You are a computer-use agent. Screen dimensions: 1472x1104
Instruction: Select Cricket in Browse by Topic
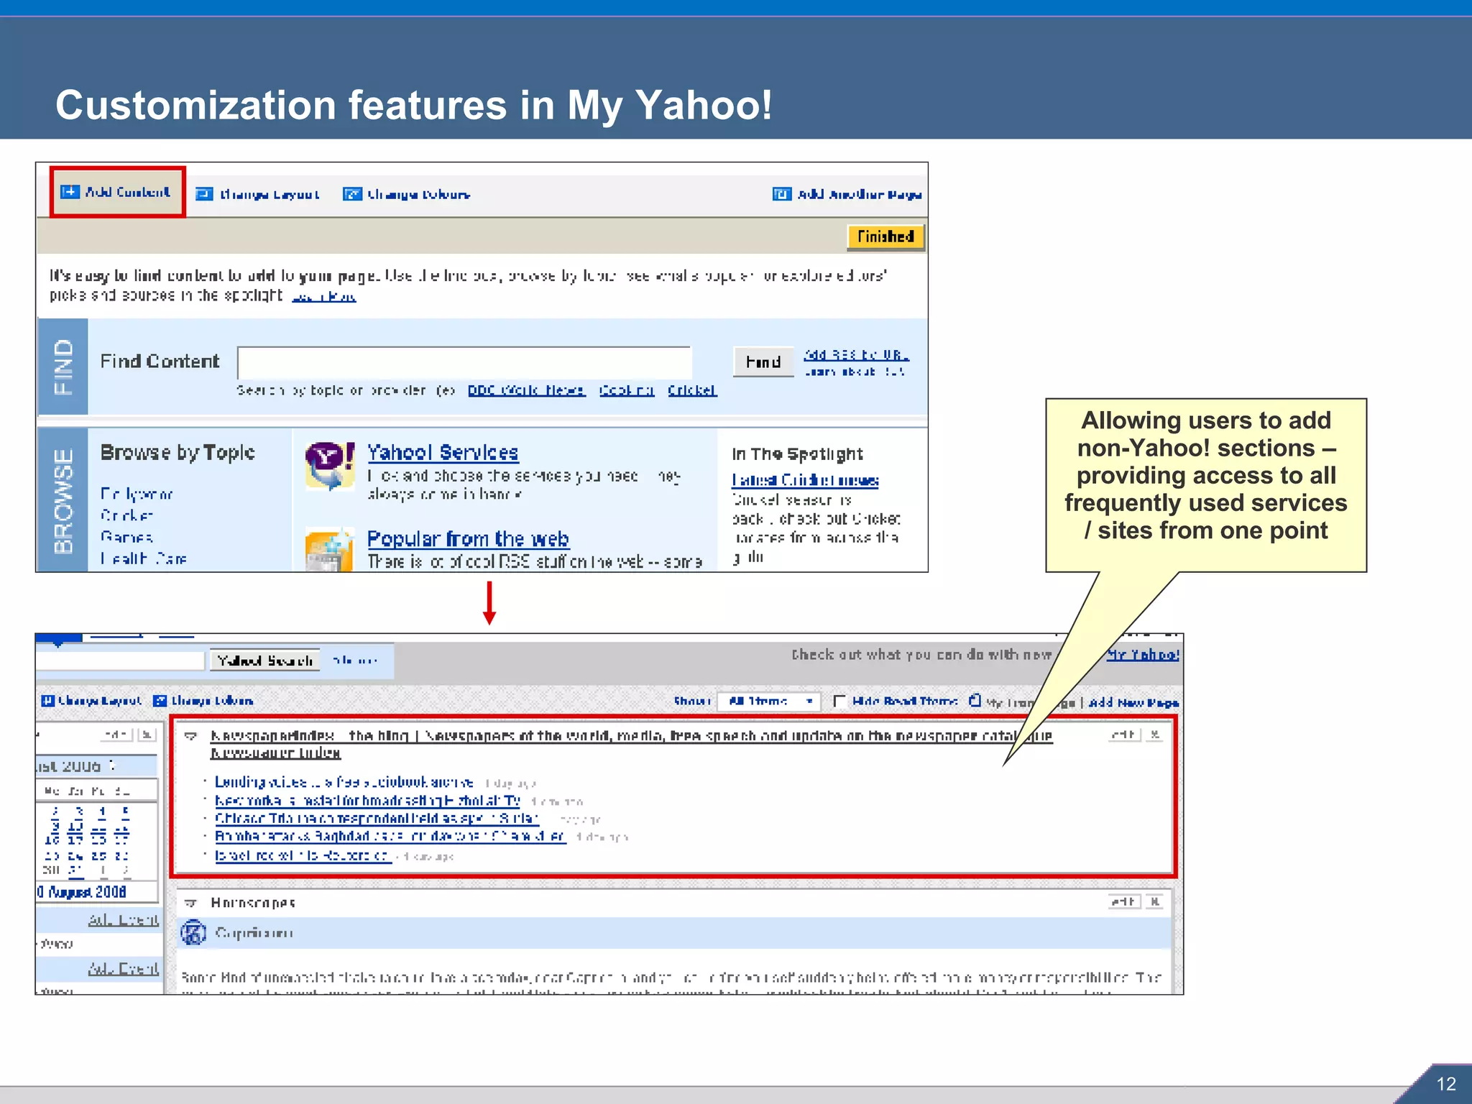pyautogui.click(x=126, y=515)
